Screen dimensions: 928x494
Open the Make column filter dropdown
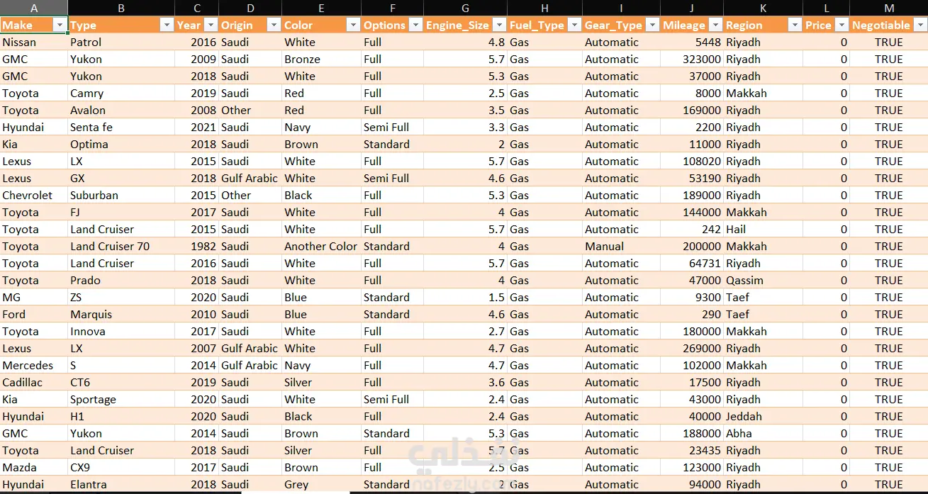[60, 25]
